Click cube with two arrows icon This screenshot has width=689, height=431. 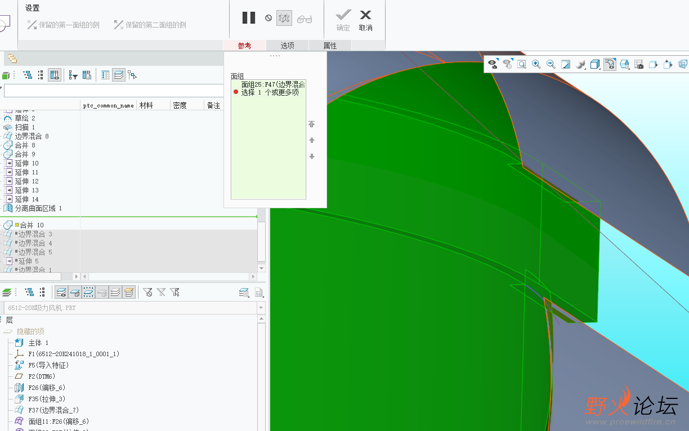click(x=668, y=64)
